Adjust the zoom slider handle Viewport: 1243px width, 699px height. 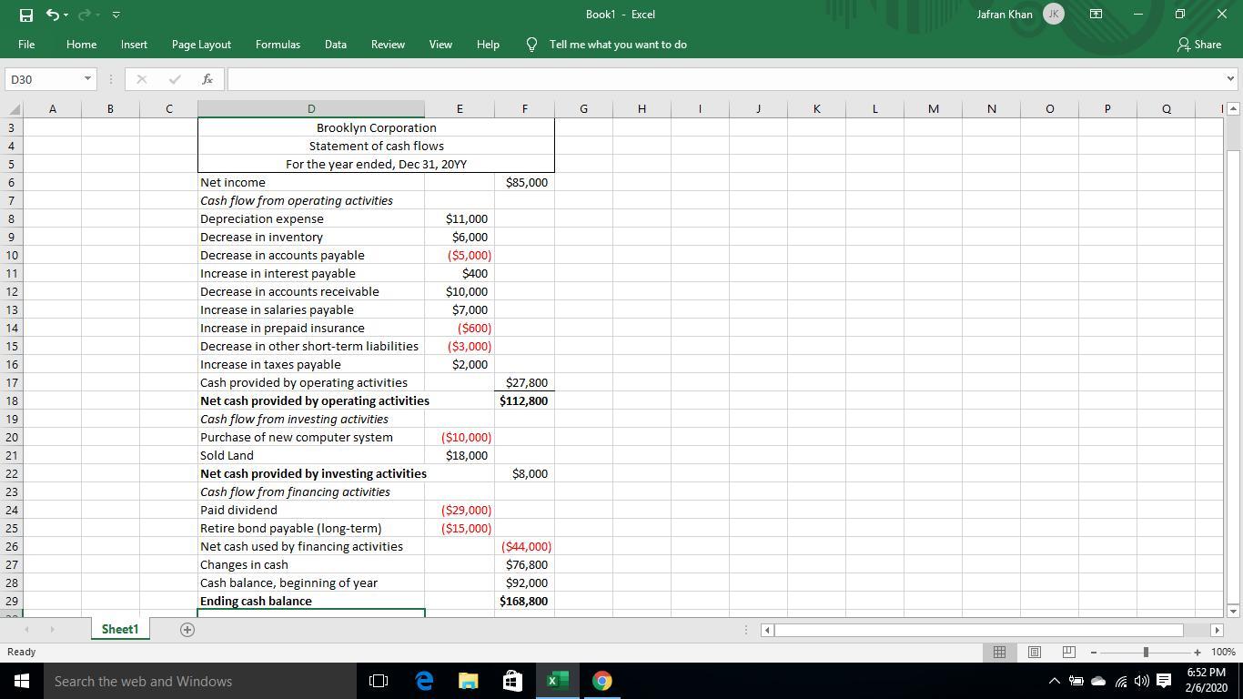1146,652
